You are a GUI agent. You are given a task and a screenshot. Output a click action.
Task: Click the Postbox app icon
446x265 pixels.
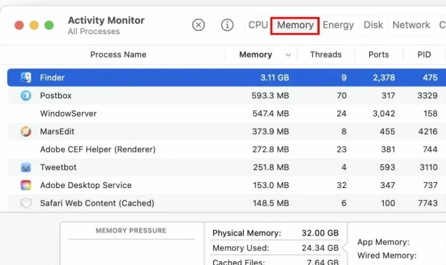pyautogui.click(x=26, y=96)
